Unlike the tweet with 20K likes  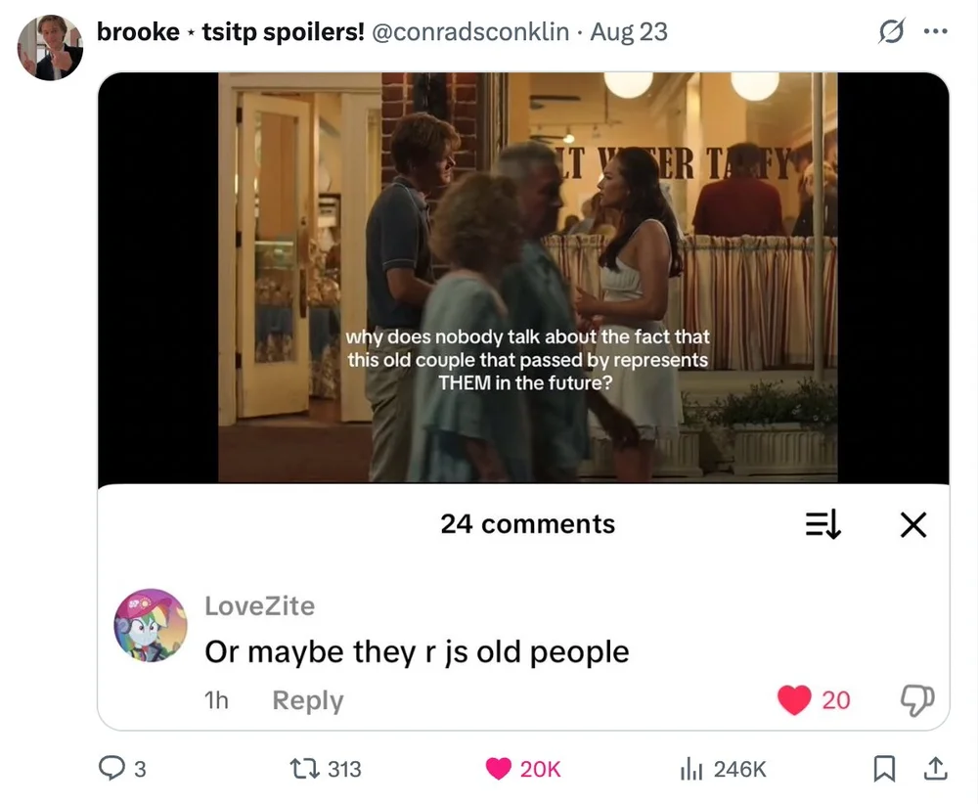coord(499,769)
